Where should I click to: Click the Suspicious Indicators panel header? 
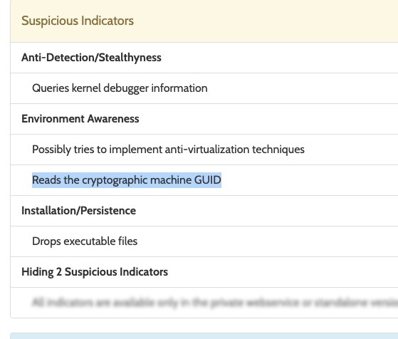tap(204, 21)
